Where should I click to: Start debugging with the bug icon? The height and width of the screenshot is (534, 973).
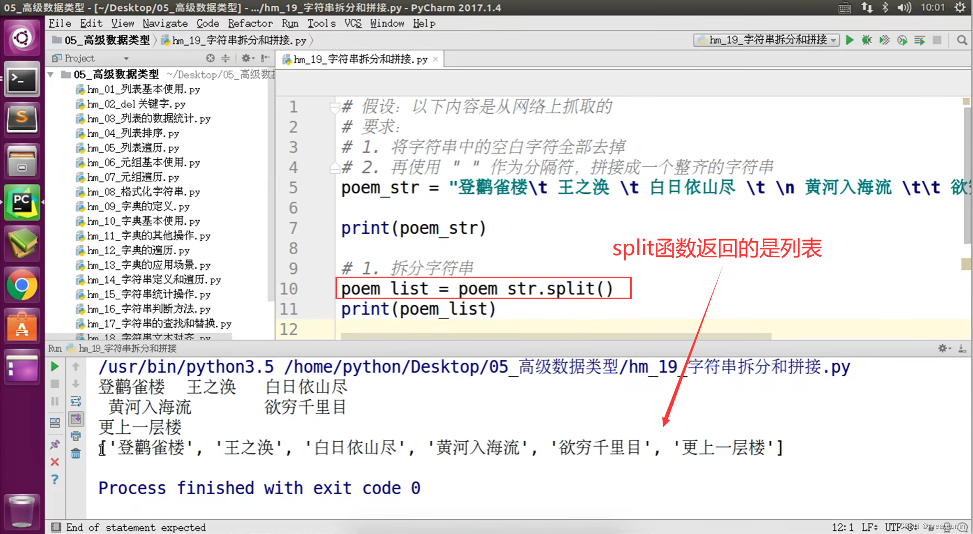(x=867, y=40)
